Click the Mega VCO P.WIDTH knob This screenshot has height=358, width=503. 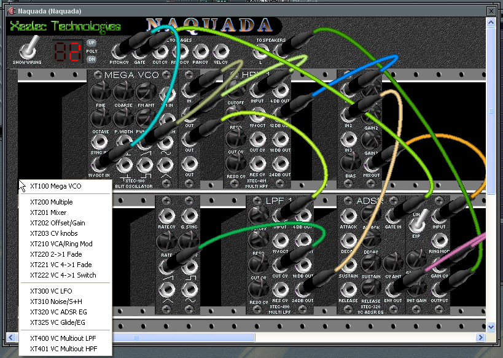pyautogui.click(x=123, y=118)
